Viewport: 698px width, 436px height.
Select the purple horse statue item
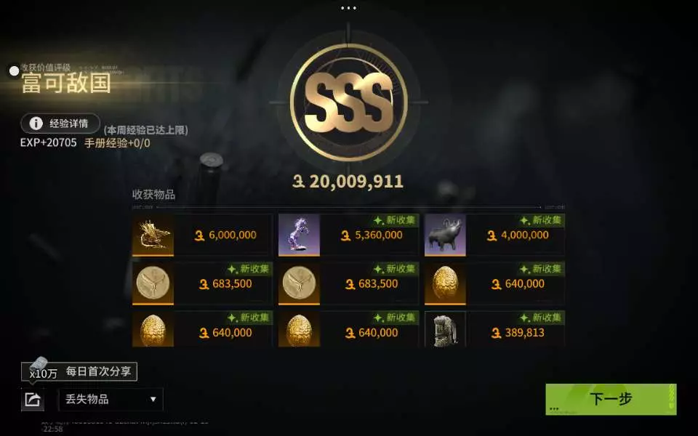tap(348, 235)
